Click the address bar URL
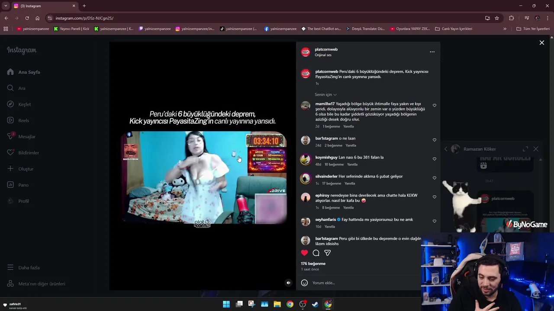 [x=84, y=18]
